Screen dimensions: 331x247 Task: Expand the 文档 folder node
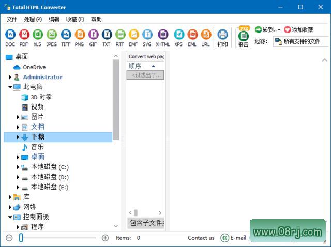(18, 127)
